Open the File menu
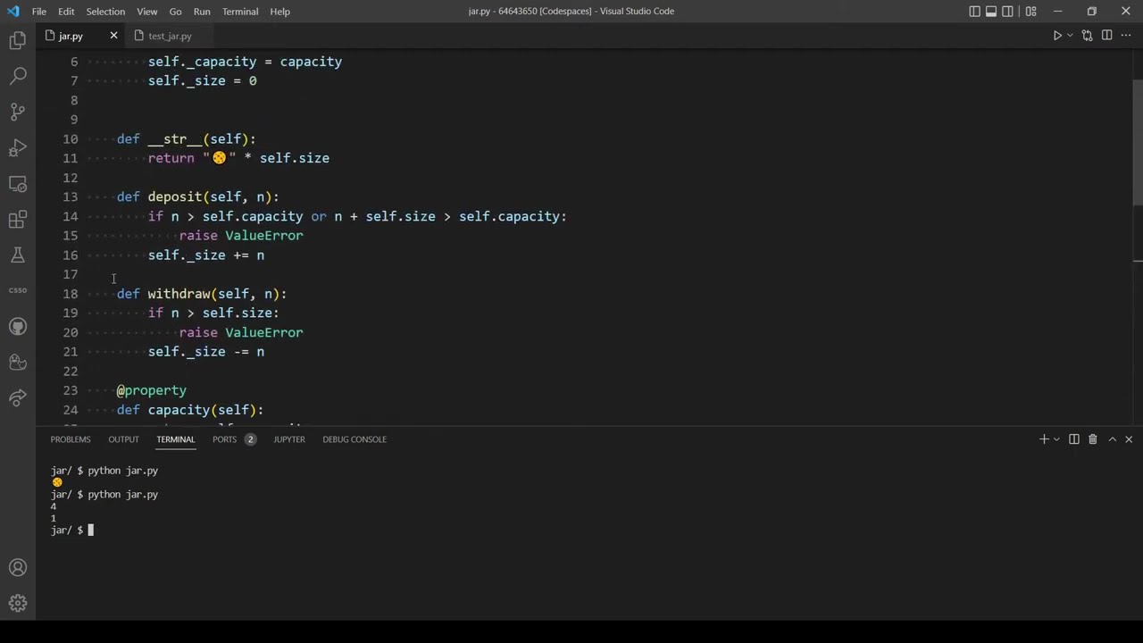 pyautogui.click(x=39, y=12)
